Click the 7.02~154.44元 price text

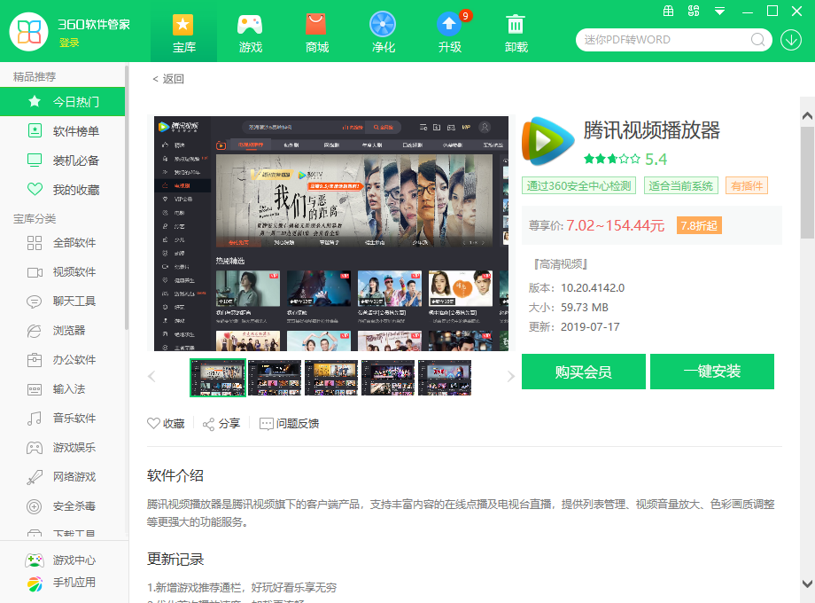coord(616,225)
